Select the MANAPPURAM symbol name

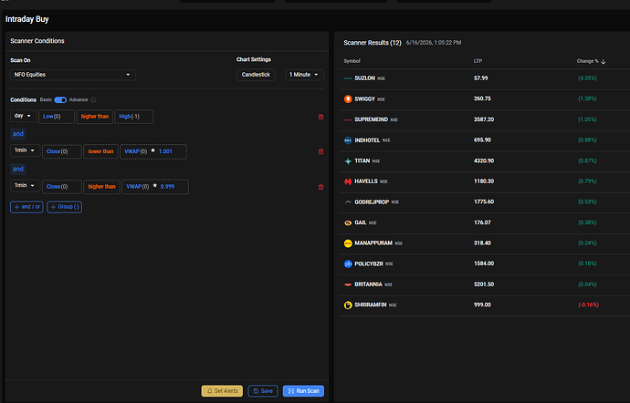373,243
